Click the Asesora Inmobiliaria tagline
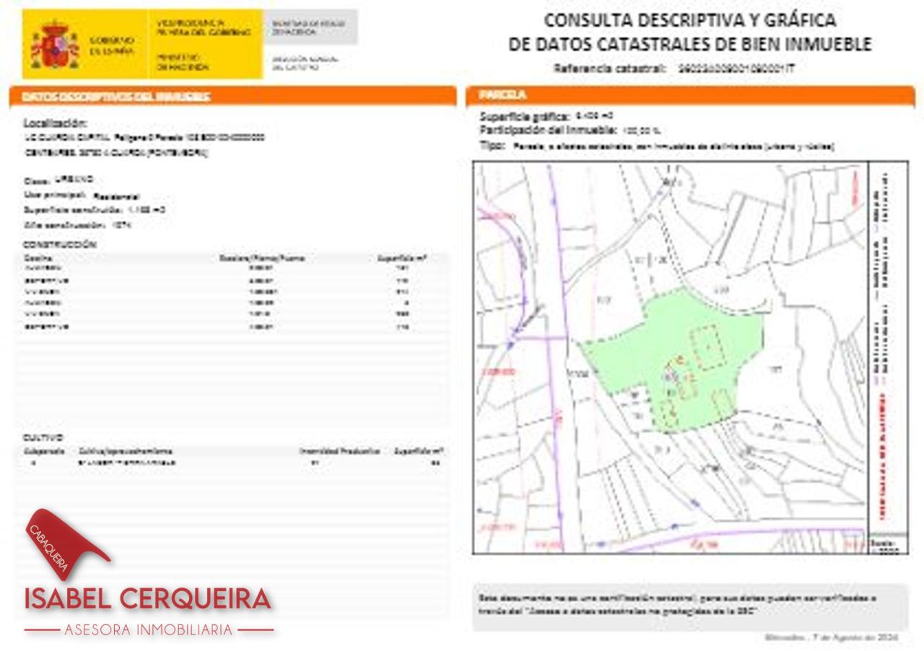 coord(148,630)
